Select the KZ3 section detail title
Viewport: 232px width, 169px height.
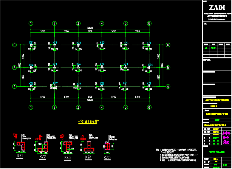pos(67,158)
